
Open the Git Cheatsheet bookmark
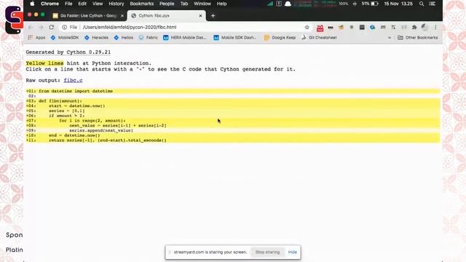click(x=319, y=37)
